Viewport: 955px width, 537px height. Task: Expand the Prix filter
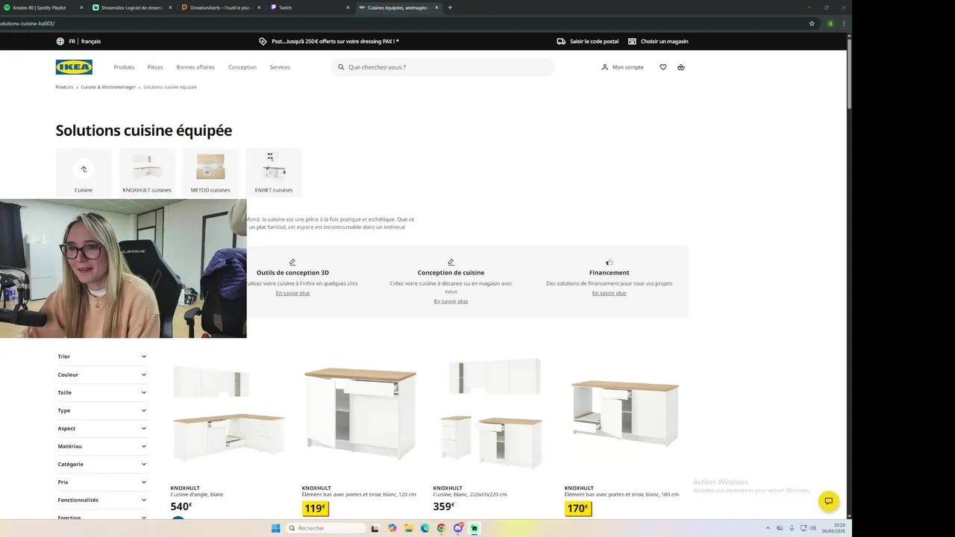click(102, 482)
